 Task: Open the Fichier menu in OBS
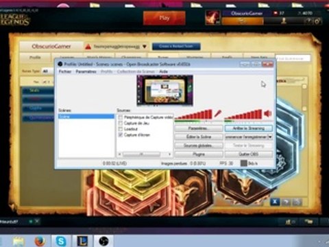(65, 71)
